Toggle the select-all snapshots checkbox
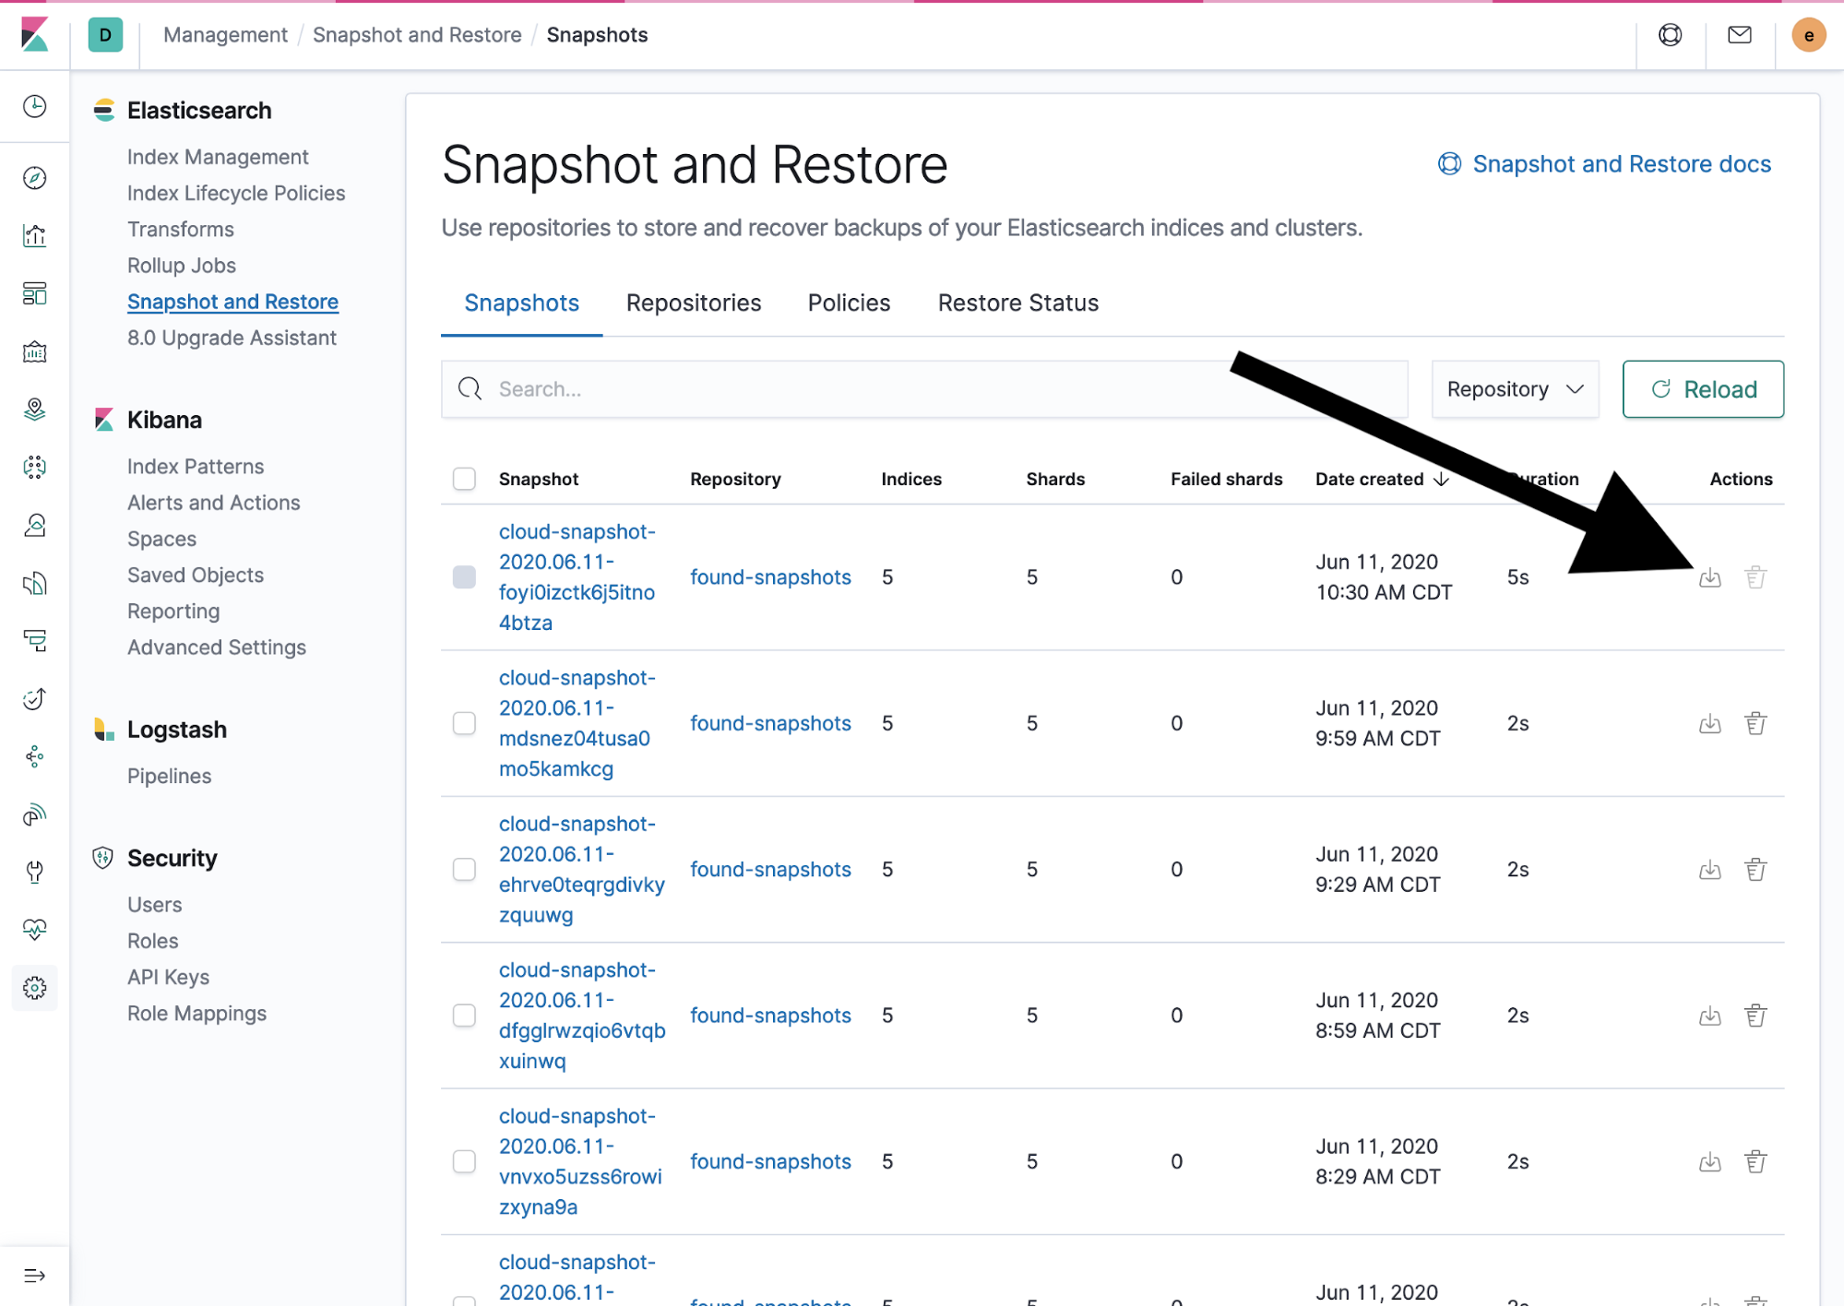This screenshot has height=1307, width=1844. 464,479
